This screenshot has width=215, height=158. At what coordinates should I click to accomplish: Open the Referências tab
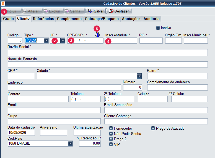click(43, 19)
